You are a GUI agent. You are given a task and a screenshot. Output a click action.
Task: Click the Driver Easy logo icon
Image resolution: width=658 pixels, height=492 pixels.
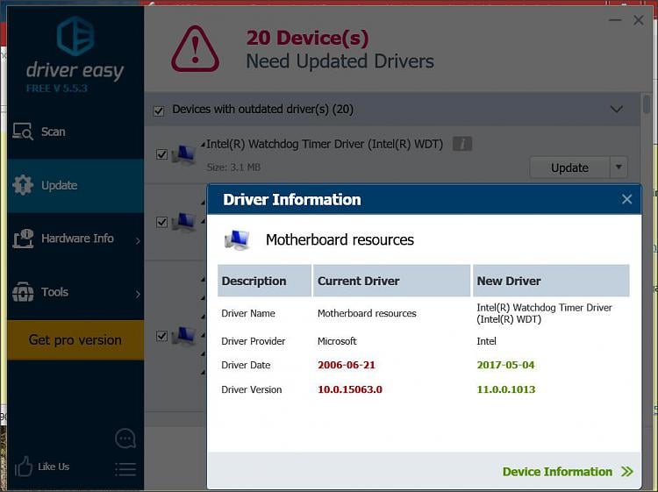[75, 36]
